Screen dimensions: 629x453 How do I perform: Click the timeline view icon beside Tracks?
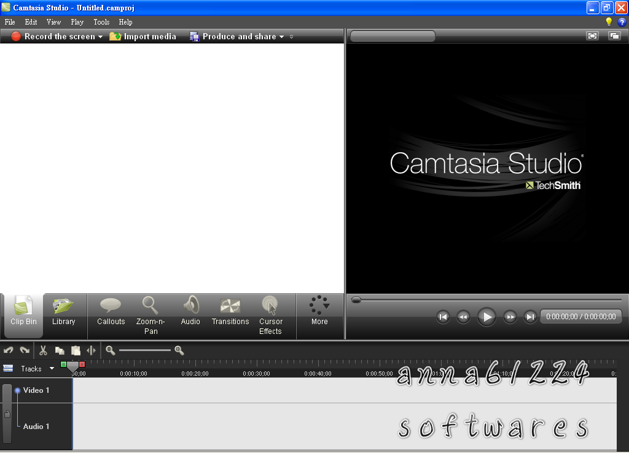8,368
